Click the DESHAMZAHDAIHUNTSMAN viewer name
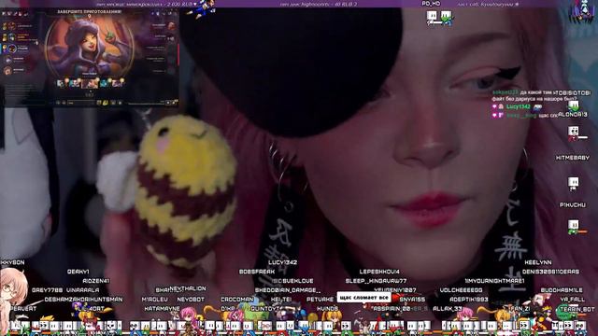598x336 pixels. click(x=83, y=300)
